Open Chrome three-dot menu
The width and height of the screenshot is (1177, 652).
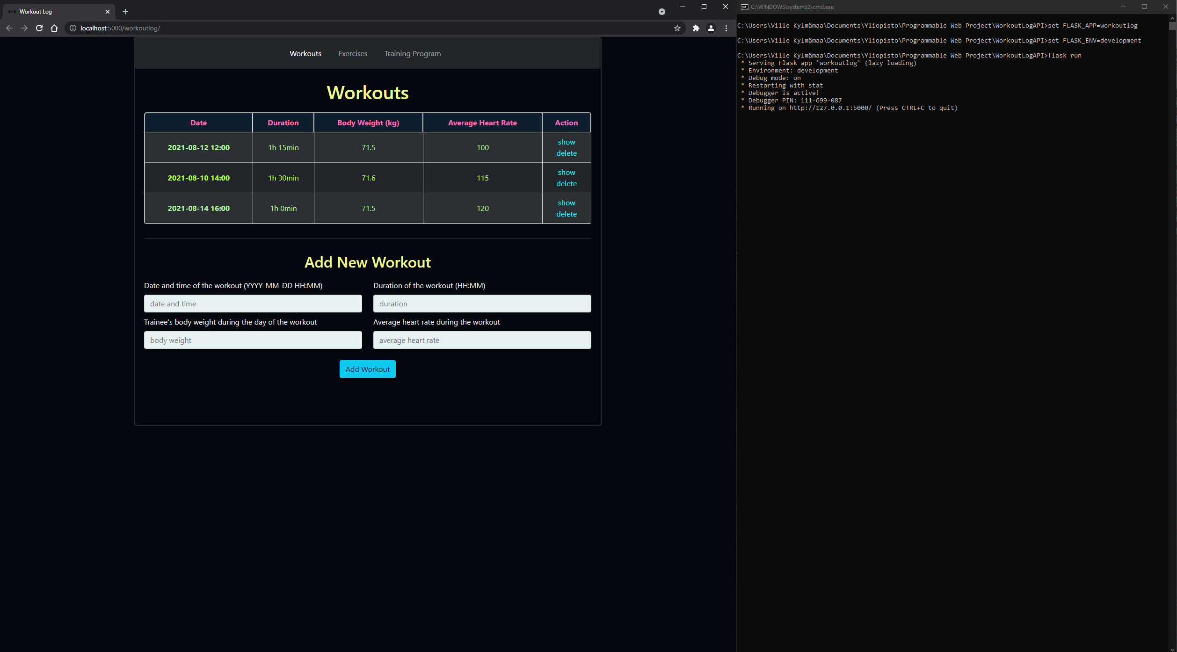point(726,28)
